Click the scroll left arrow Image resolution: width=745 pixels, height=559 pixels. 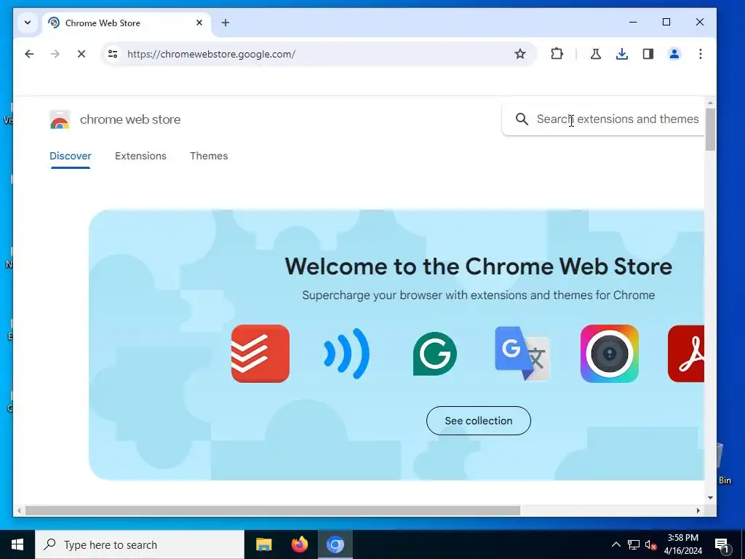click(19, 510)
